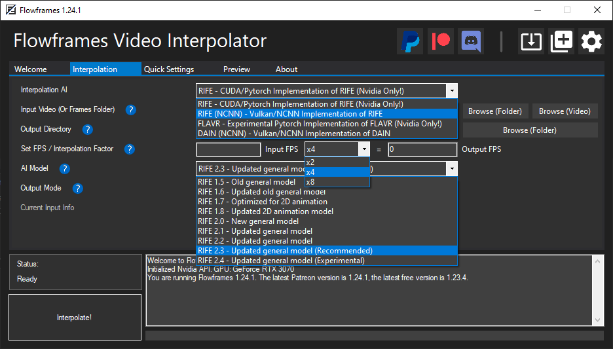Show help for Input Video field
This screenshot has width=613, height=349.
(x=131, y=110)
